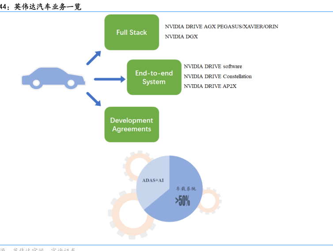Click the NVIDIA DRIVE AP2X text
The height and width of the screenshot is (251, 333).
210,86
